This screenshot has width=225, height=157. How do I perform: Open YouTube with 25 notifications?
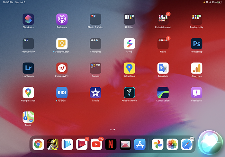96,144
